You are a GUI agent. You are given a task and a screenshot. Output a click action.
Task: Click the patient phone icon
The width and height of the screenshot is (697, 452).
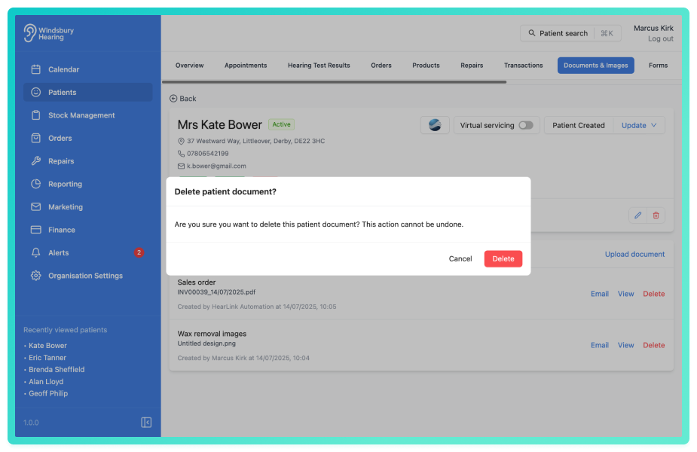[181, 154]
